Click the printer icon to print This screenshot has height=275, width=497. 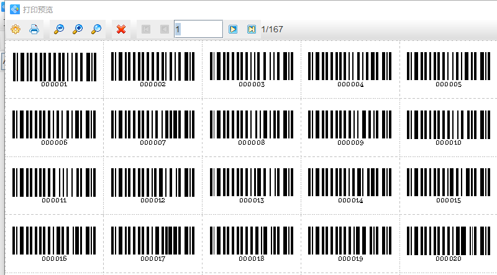34,29
